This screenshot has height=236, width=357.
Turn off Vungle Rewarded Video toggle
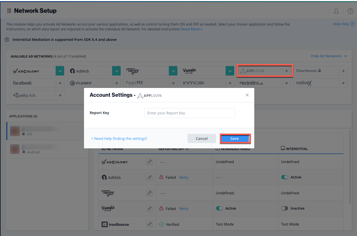point(219,208)
